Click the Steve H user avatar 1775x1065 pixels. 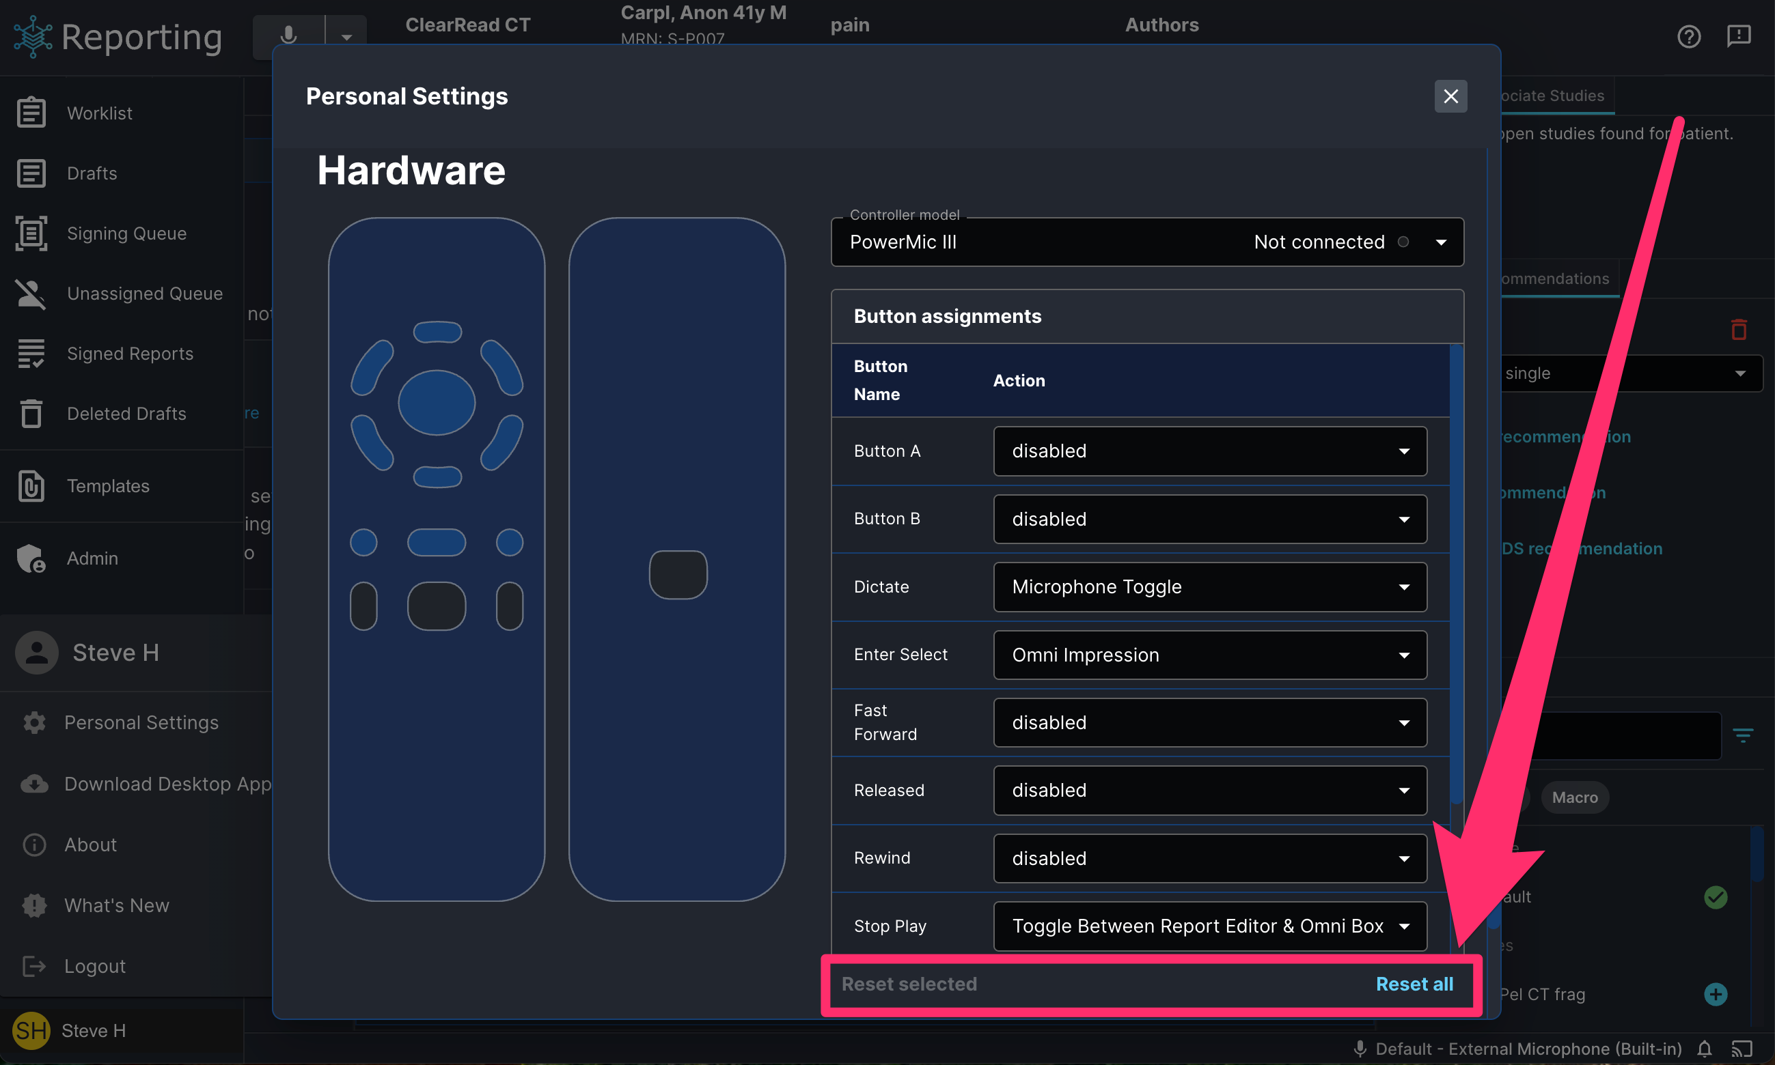pos(37,653)
